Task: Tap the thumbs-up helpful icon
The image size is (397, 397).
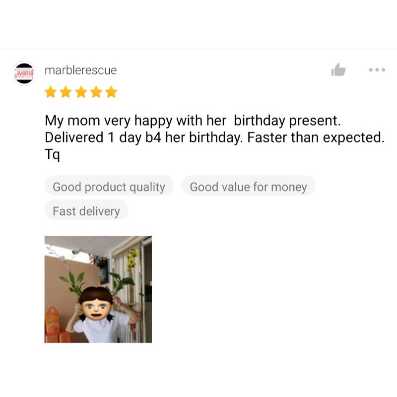Action: click(x=338, y=69)
